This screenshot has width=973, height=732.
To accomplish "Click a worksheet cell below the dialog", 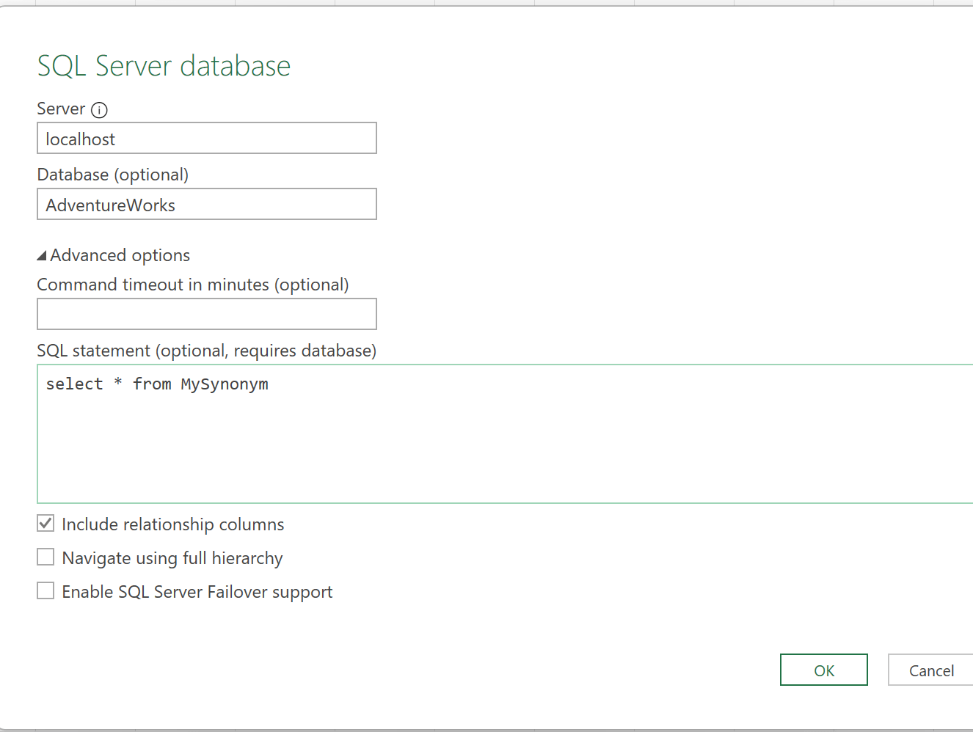I will (486, 728).
